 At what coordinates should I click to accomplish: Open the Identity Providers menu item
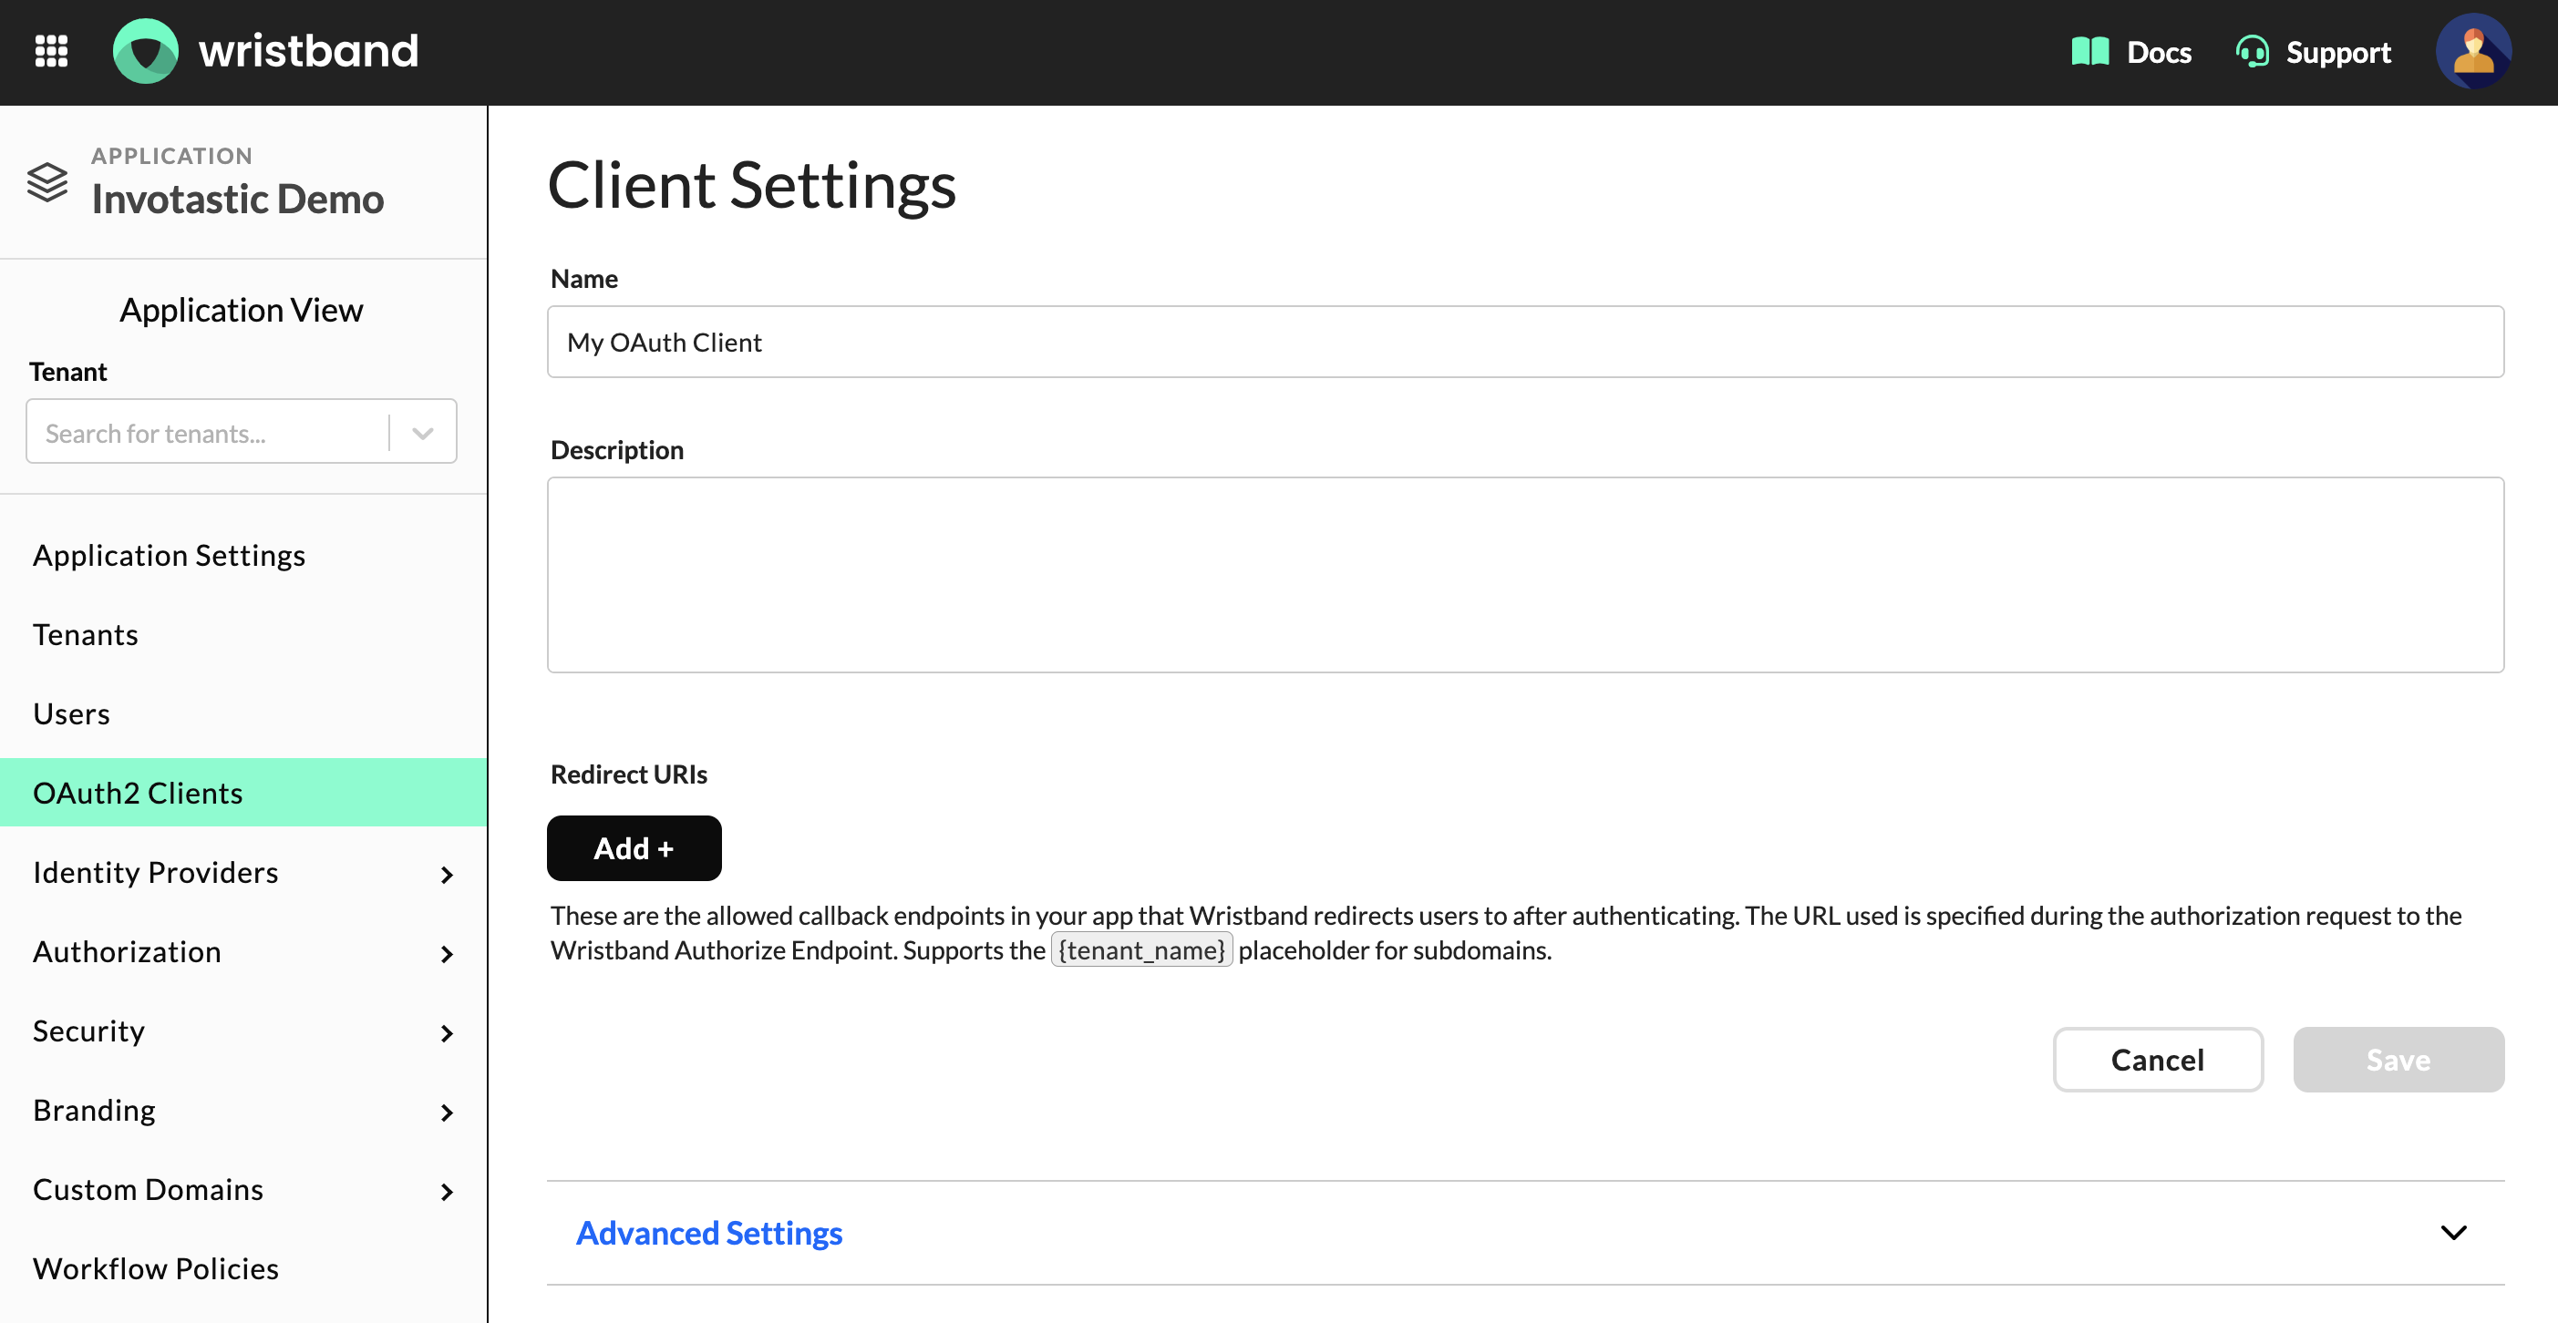pyautogui.click(x=156, y=872)
